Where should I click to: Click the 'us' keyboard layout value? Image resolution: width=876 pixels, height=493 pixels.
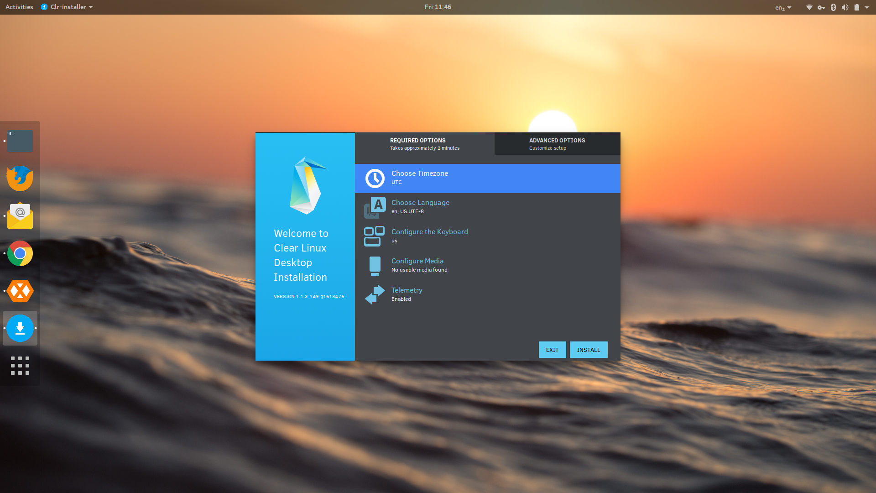[394, 241]
